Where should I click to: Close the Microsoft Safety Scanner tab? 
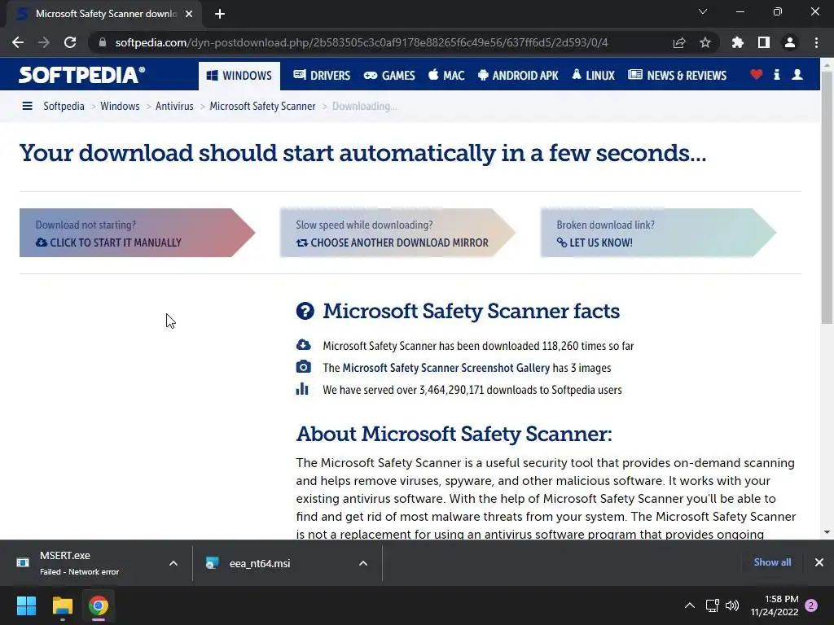[189, 14]
